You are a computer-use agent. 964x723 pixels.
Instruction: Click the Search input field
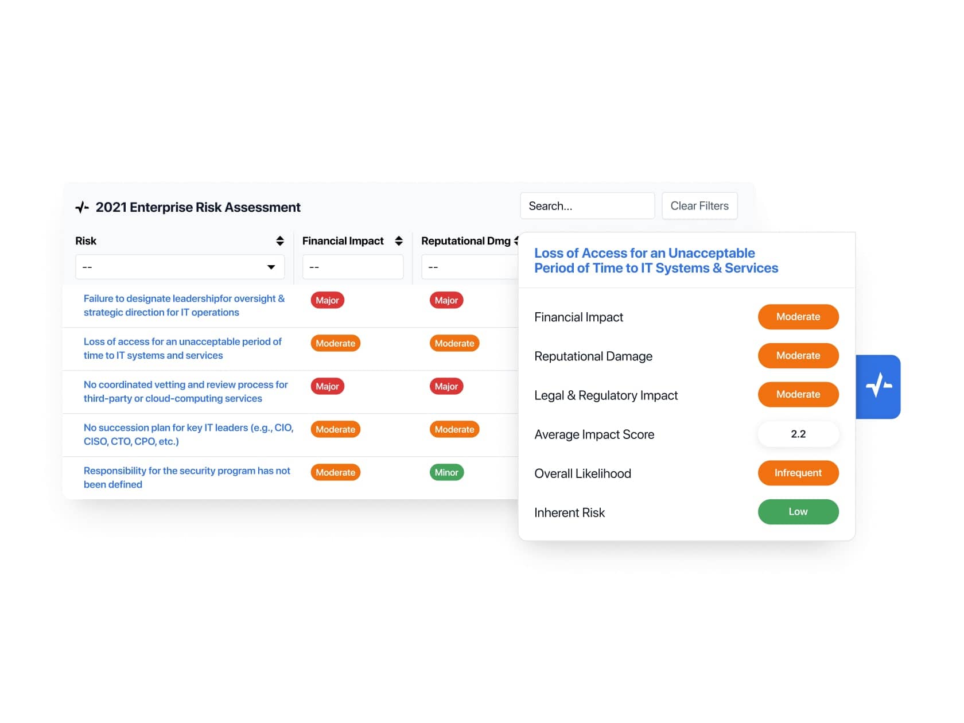(586, 206)
